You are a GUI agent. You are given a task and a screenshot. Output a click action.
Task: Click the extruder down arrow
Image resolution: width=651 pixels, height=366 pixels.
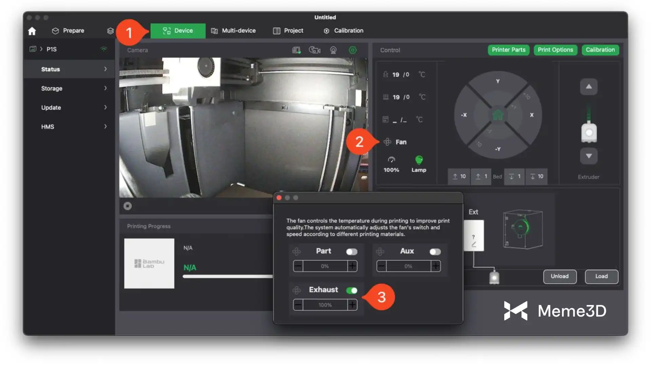[589, 156]
